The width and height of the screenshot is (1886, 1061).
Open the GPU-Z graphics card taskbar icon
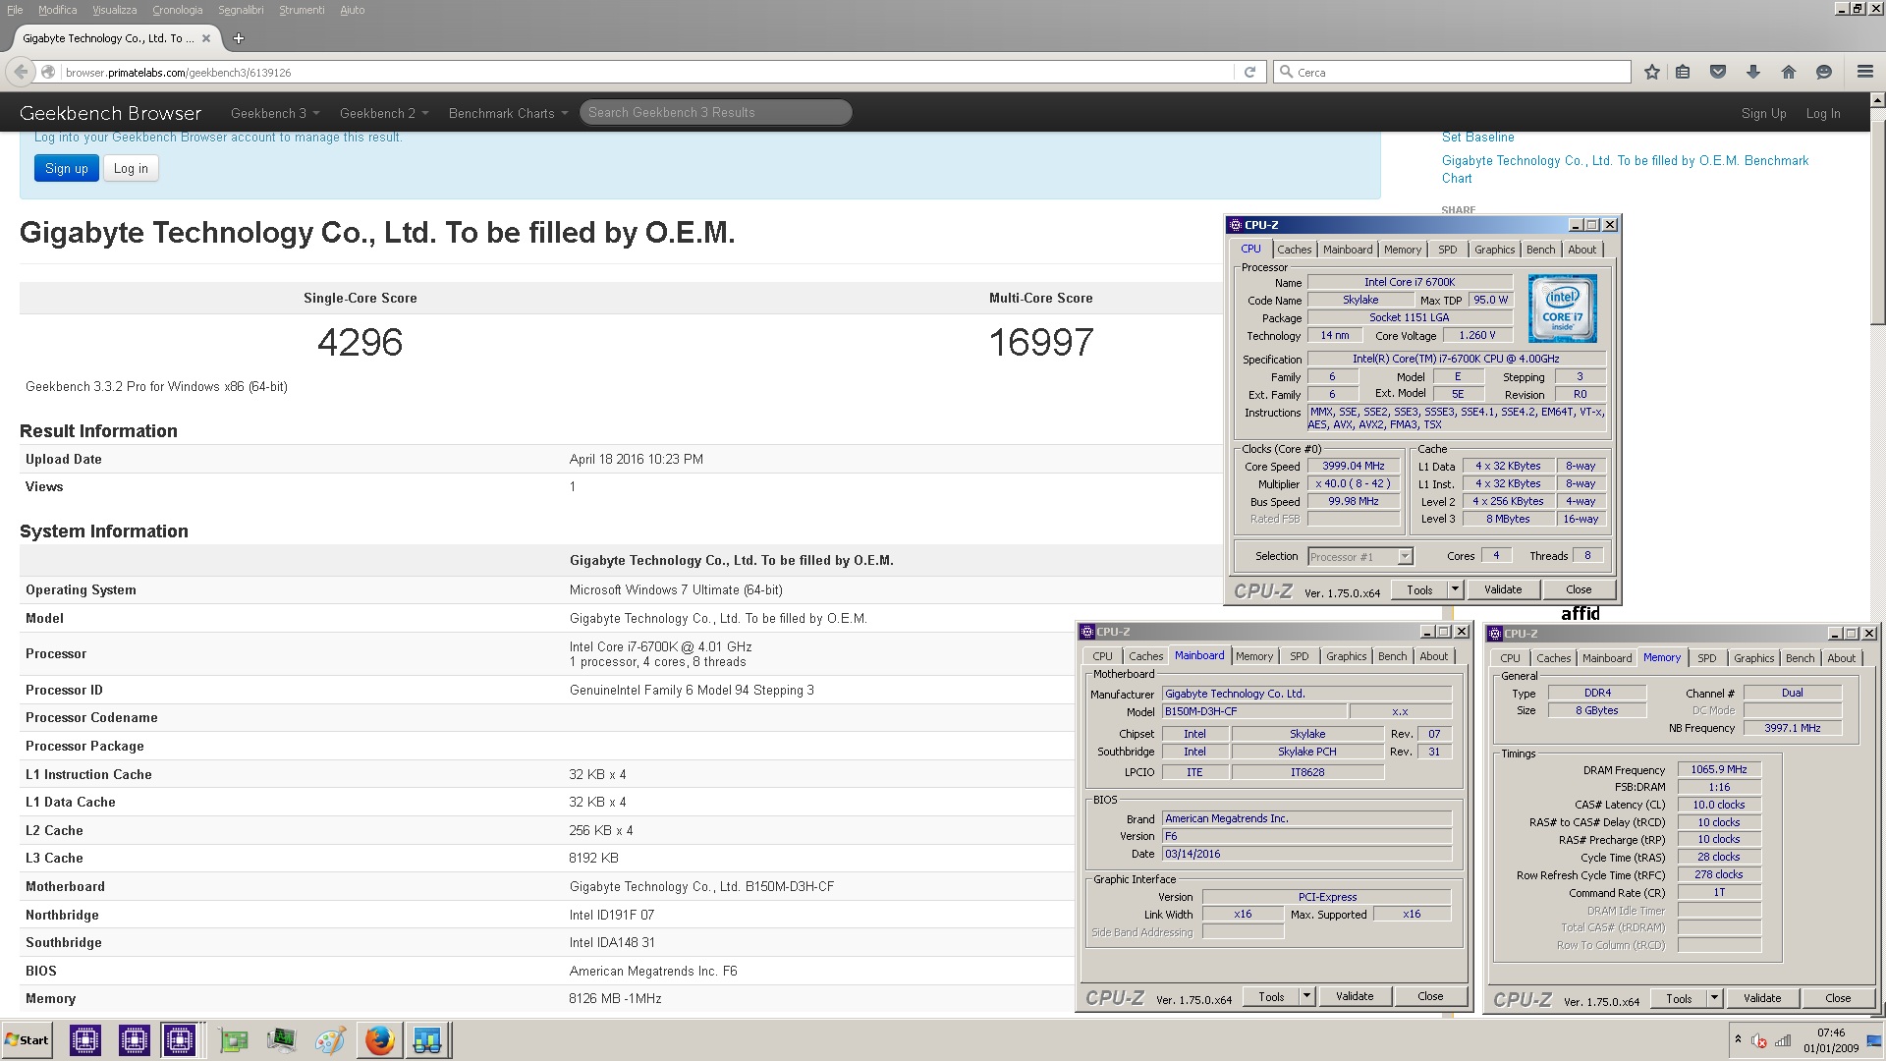[x=234, y=1039]
